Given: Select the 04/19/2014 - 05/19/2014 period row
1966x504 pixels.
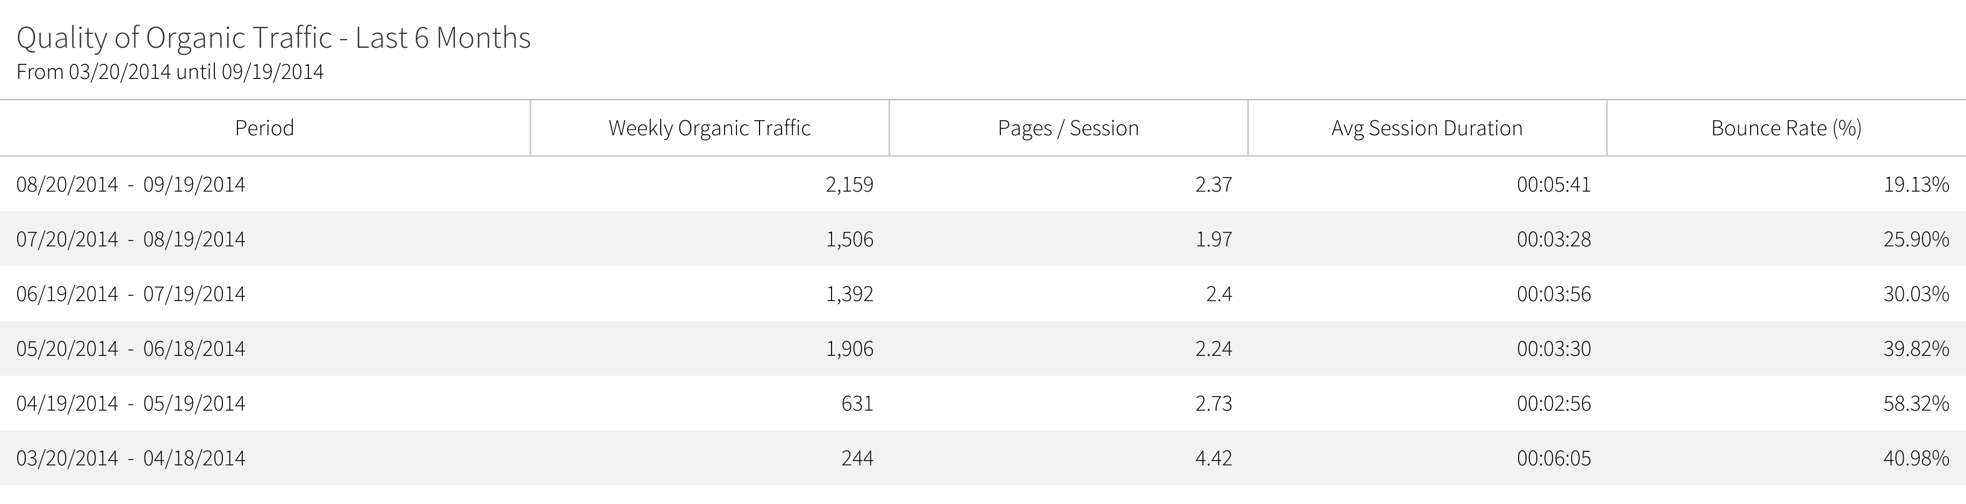Looking at the screenshot, I should click(131, 403).
